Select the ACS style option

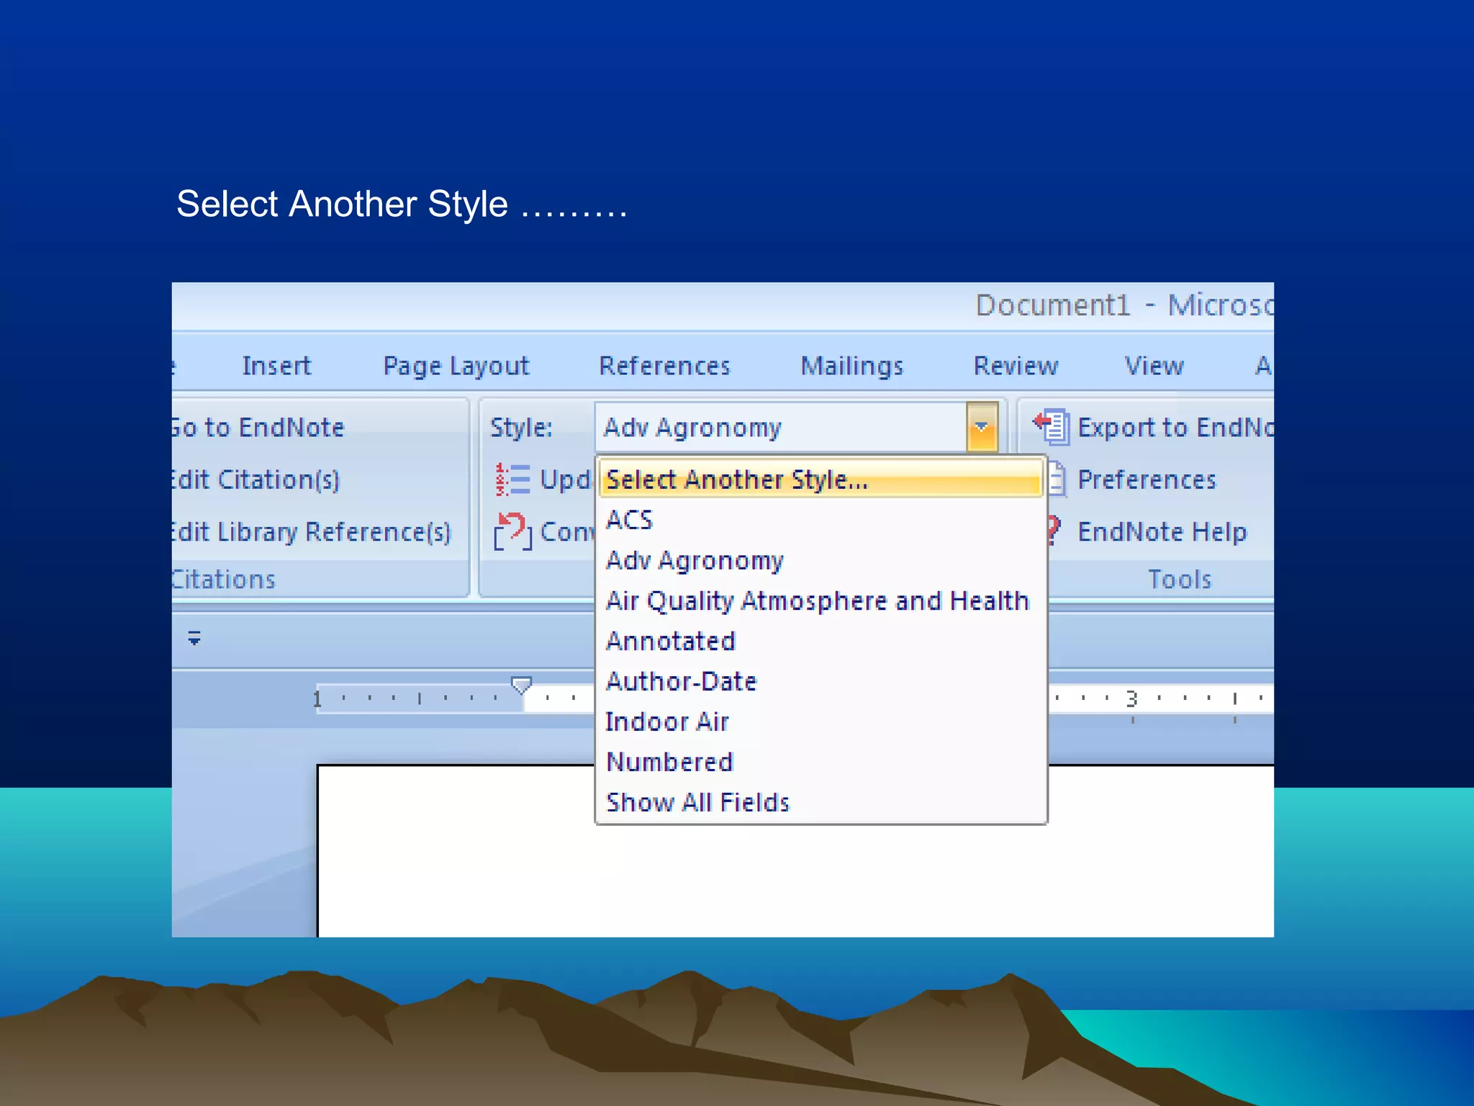coord(630,520)
